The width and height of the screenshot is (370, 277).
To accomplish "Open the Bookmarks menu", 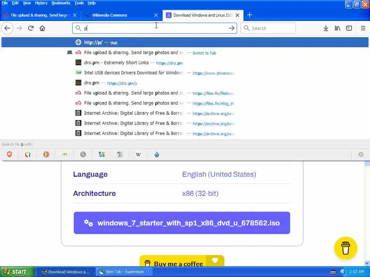I will coord(61,3).
